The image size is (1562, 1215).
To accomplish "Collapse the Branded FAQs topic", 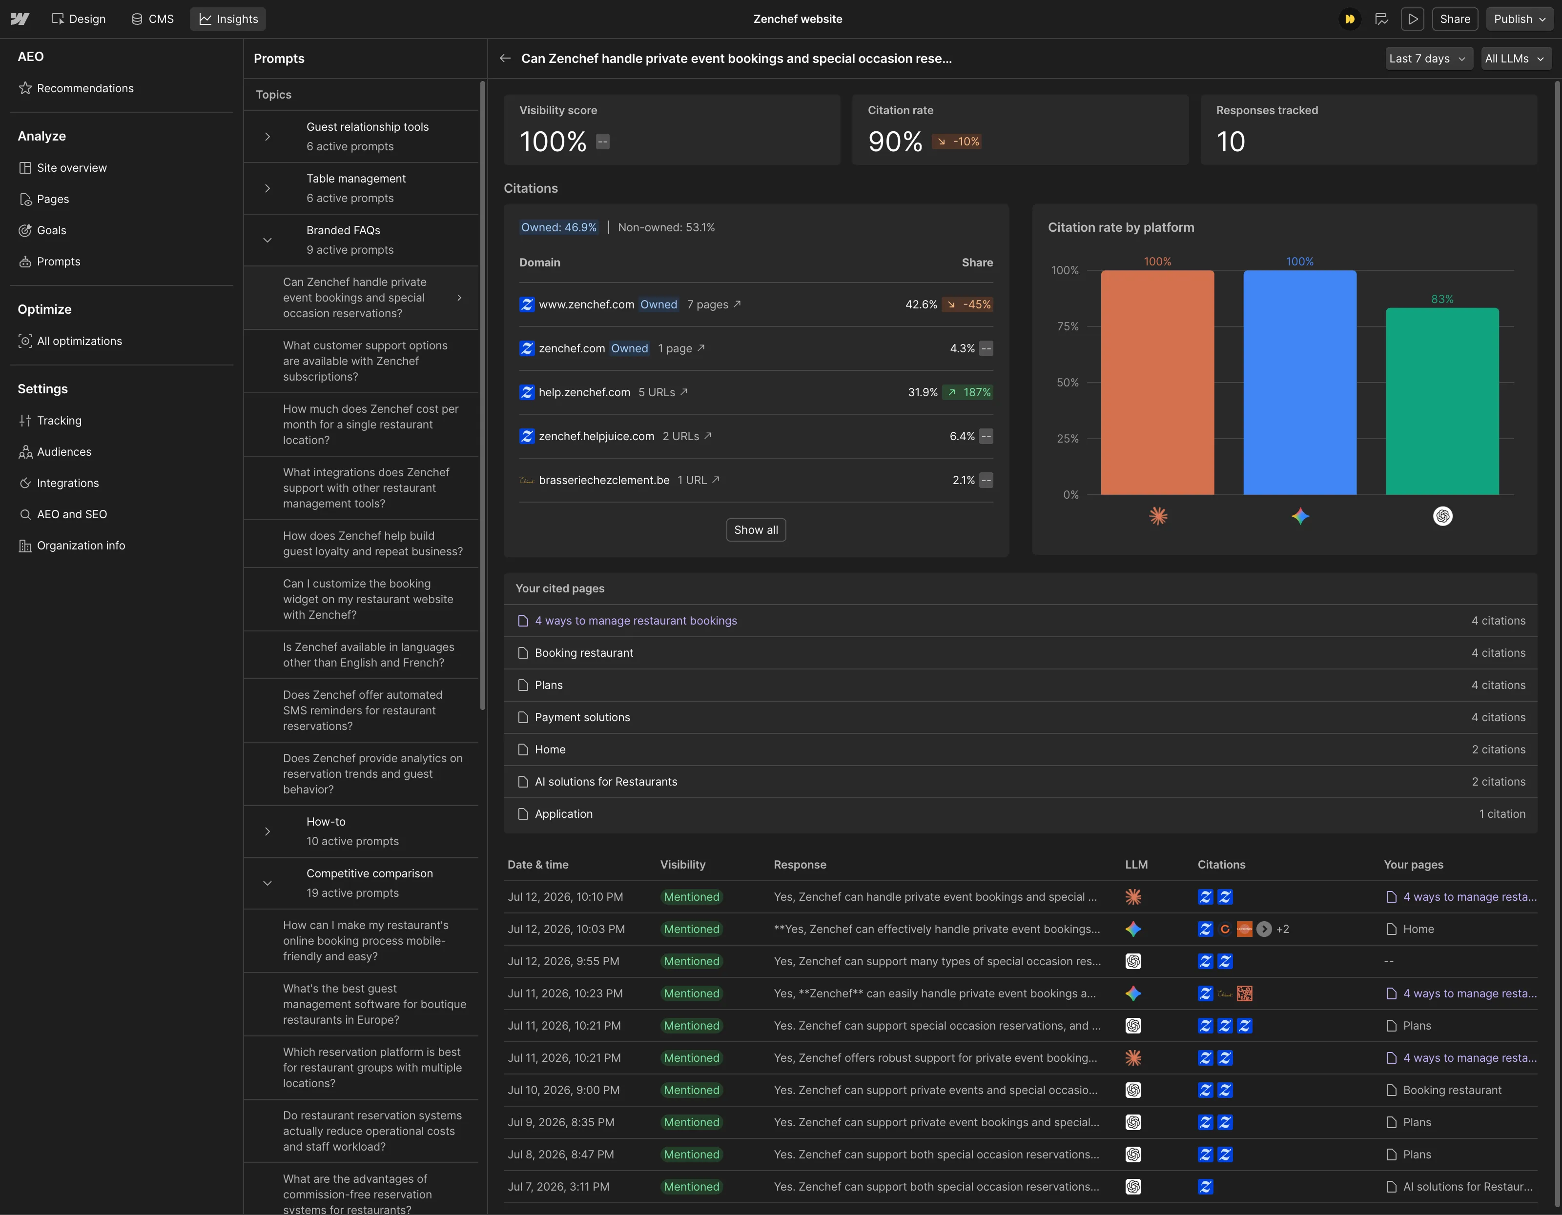I will click(267, 240).
